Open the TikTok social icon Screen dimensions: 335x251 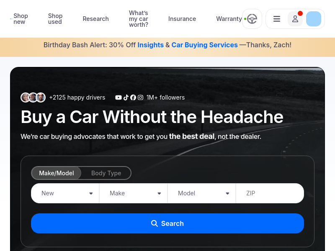click(x=126, y=97)
